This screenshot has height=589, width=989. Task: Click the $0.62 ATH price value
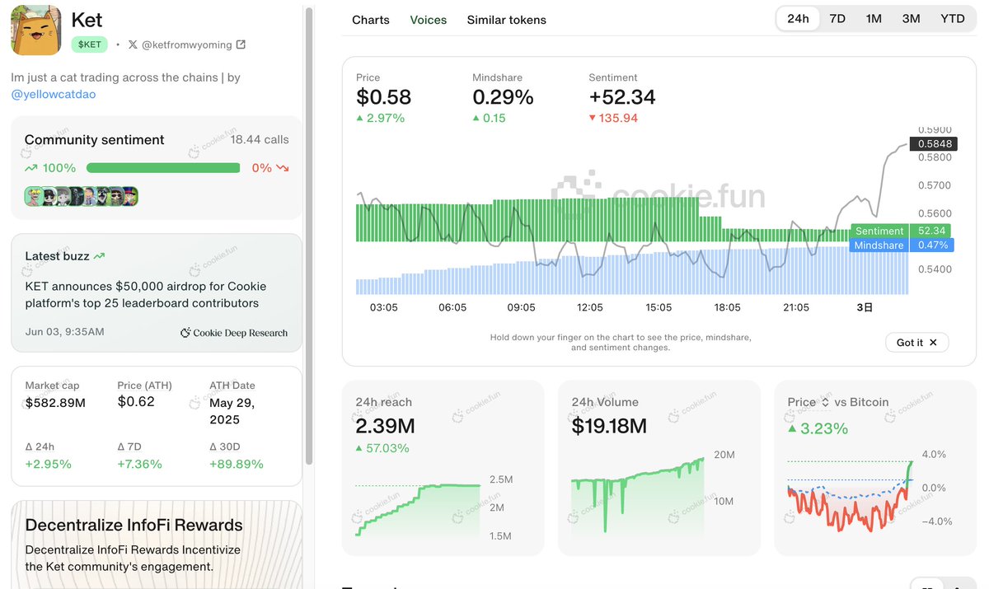click(135, 402)
